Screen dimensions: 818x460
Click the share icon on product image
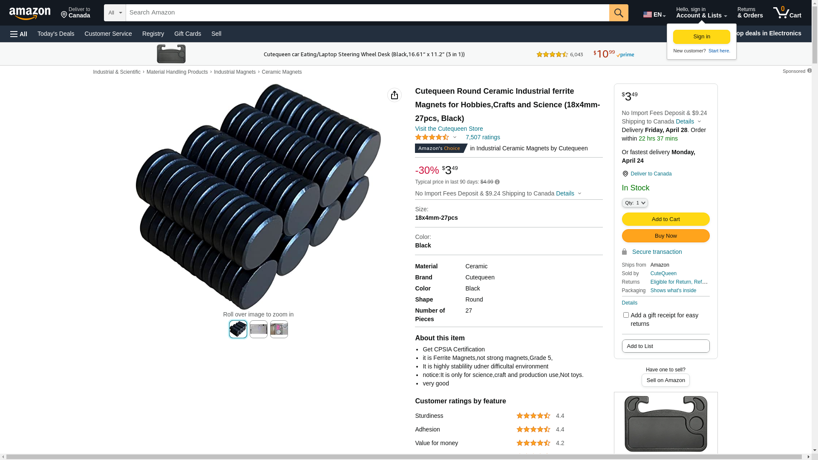[395, 95]
